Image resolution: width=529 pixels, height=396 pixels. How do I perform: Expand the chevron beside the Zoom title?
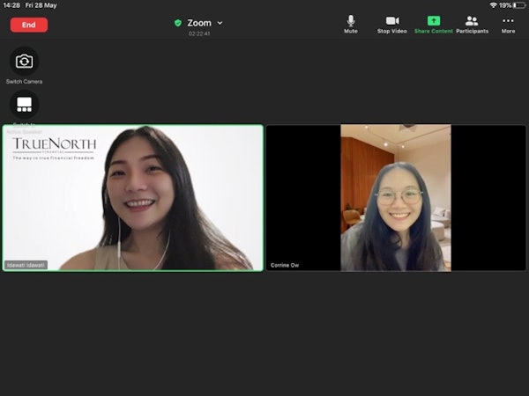pyautogui.click(x=220, y=23)
